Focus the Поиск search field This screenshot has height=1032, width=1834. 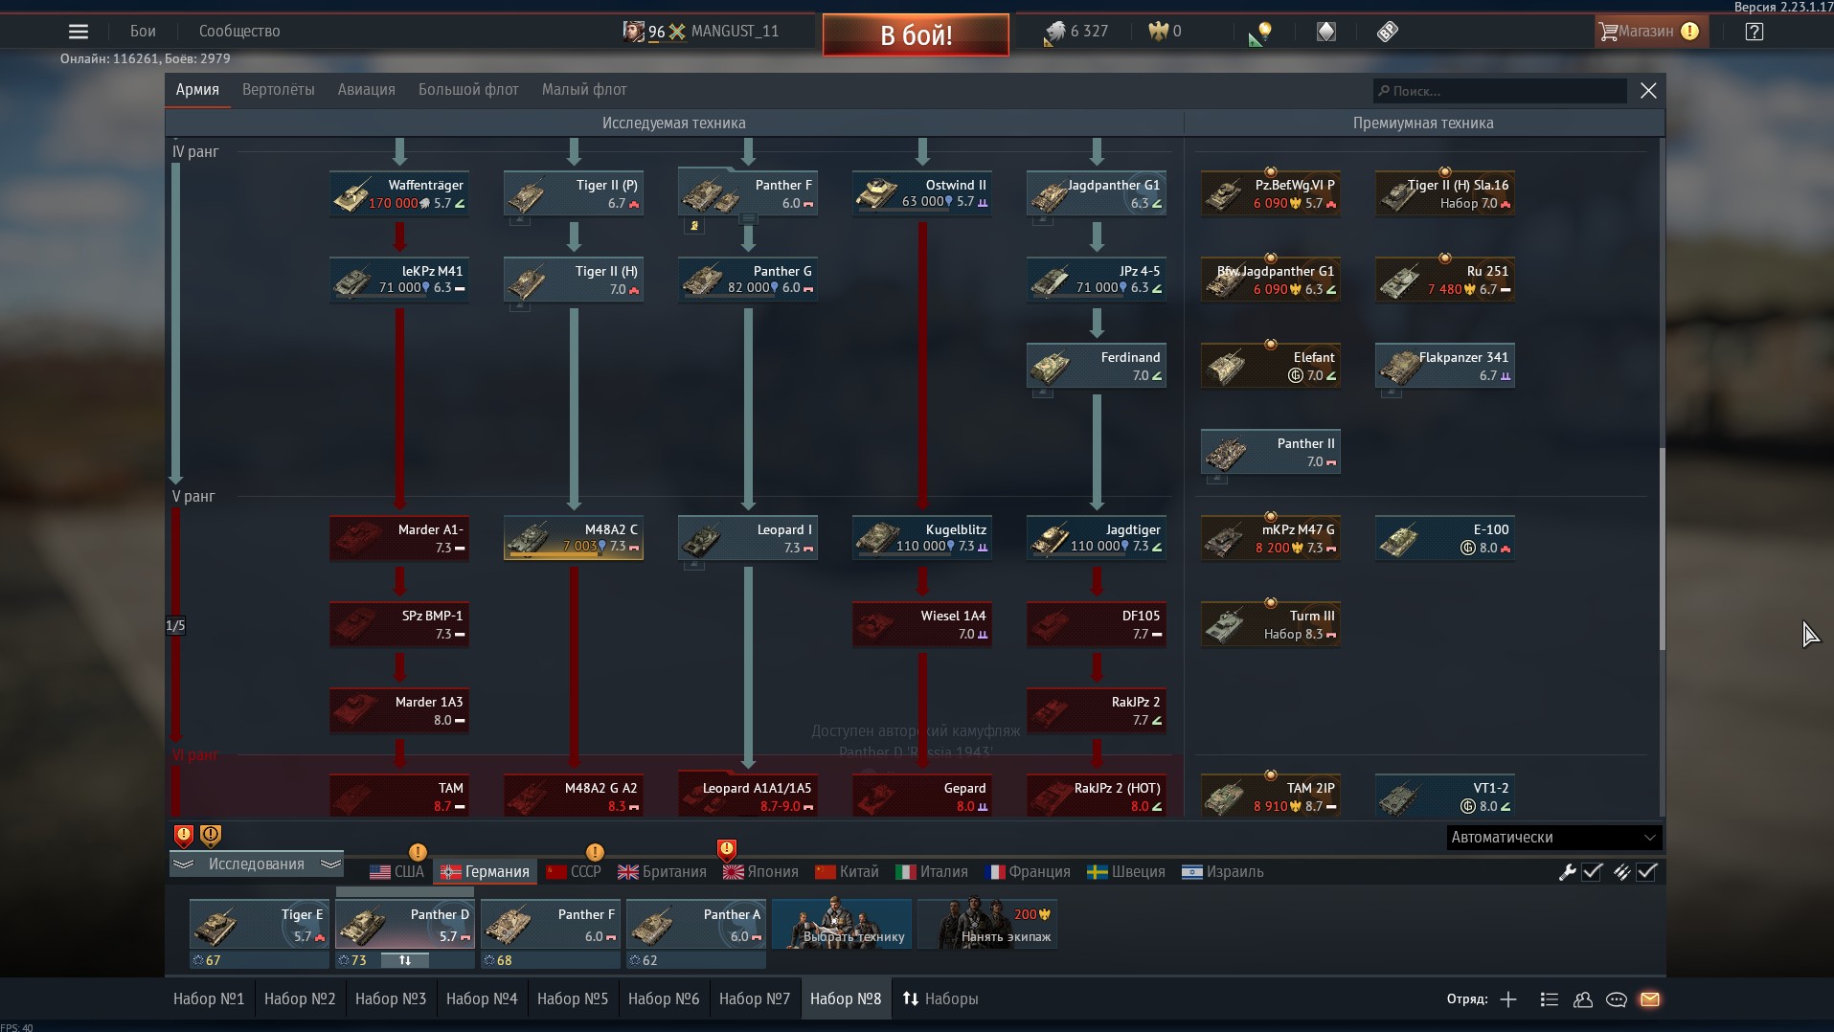(1500, 91)
